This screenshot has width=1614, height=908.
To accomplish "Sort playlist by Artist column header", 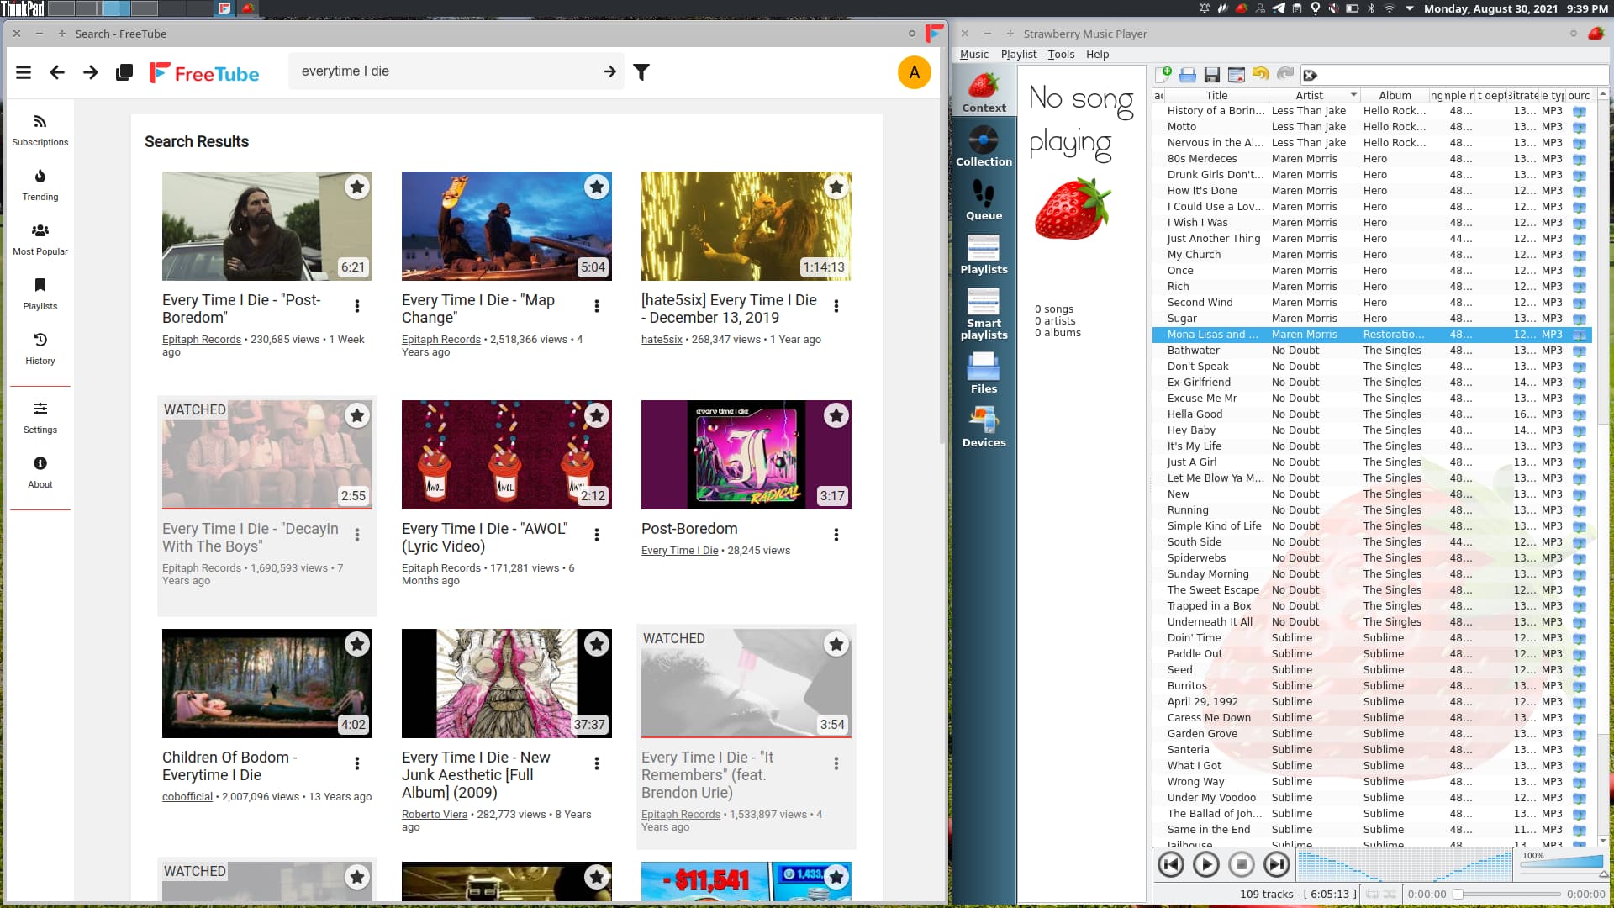I will [x=1314, y=95].
